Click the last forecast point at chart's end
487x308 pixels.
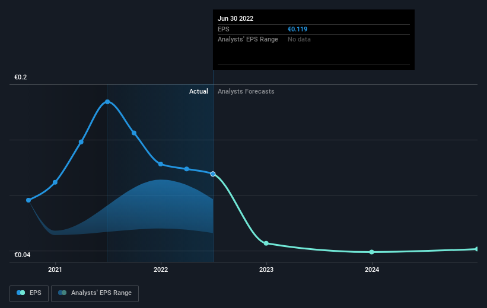tap(477, 249)
